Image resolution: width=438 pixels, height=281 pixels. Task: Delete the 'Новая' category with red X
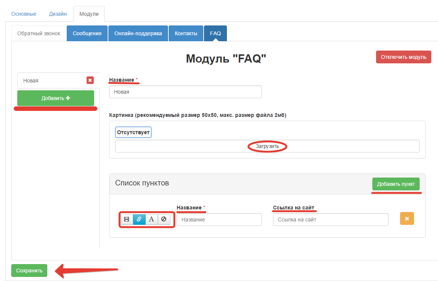(x=90, y=80)
